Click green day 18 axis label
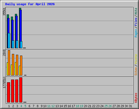The image size is (139, 109). click(77, 106)
